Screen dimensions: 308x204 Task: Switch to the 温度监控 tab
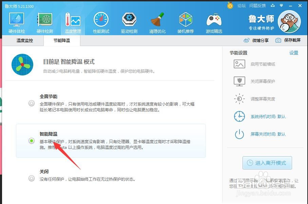tap(24, 41)
